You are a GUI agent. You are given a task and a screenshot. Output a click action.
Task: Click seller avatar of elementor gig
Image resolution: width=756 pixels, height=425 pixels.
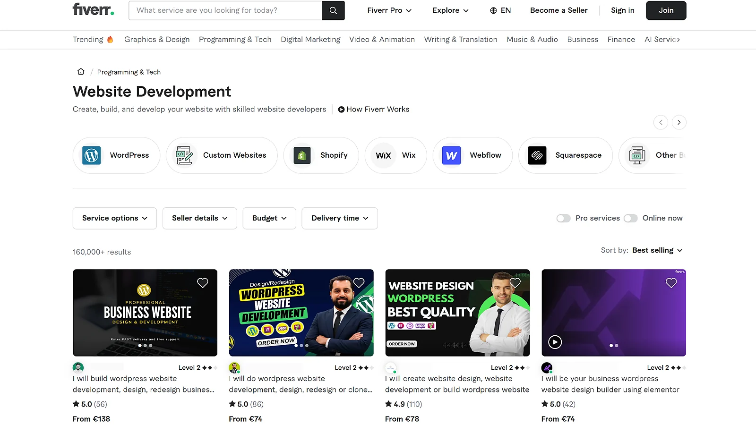547,367
